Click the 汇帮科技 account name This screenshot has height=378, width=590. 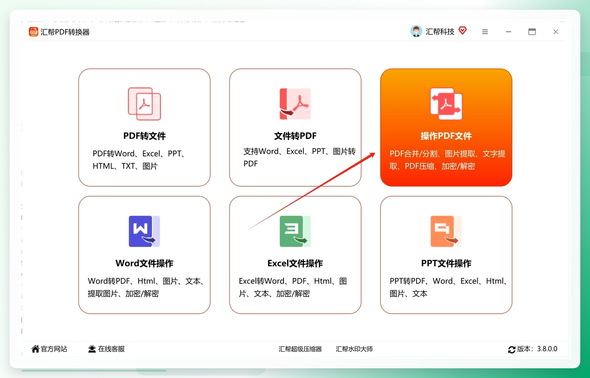click(440, 32)
